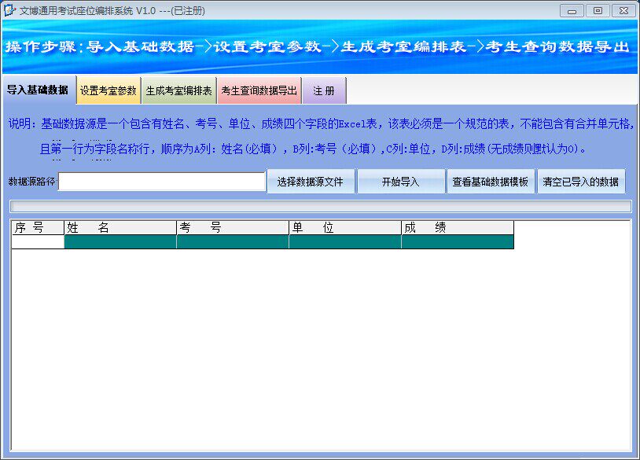
Task: Click the 说明 instruction text line
Action: point(321,123)
